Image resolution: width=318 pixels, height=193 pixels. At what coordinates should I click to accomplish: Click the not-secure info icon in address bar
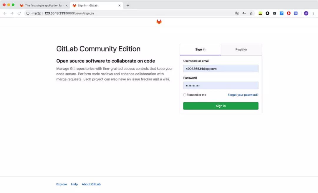click(28, 13)
